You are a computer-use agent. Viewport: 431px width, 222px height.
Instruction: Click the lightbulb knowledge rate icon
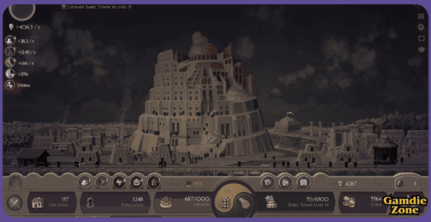click(11, 27)
